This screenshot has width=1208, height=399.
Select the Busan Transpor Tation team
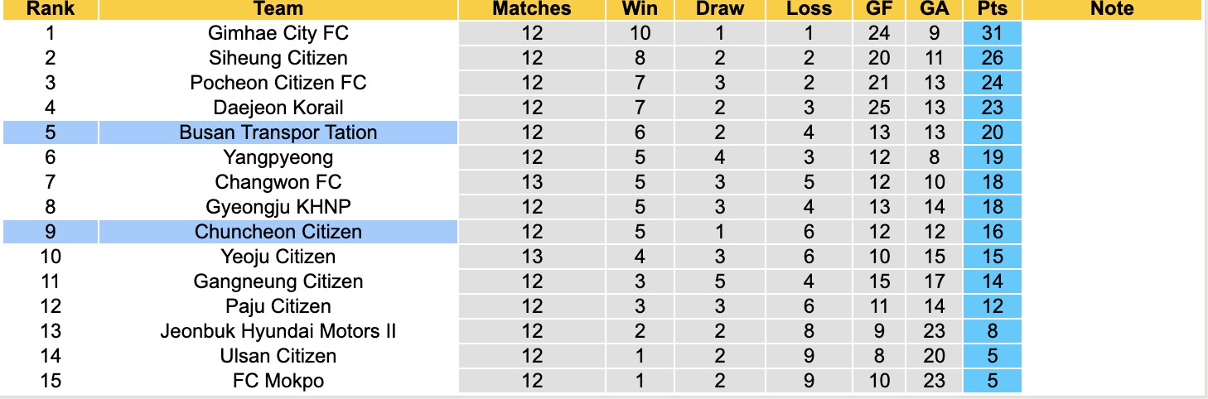click(x=278, y=132)
